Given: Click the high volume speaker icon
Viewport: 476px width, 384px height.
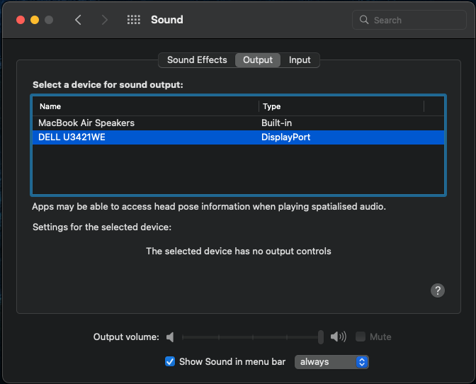Looking at the screenshot, I should point(338,337).
